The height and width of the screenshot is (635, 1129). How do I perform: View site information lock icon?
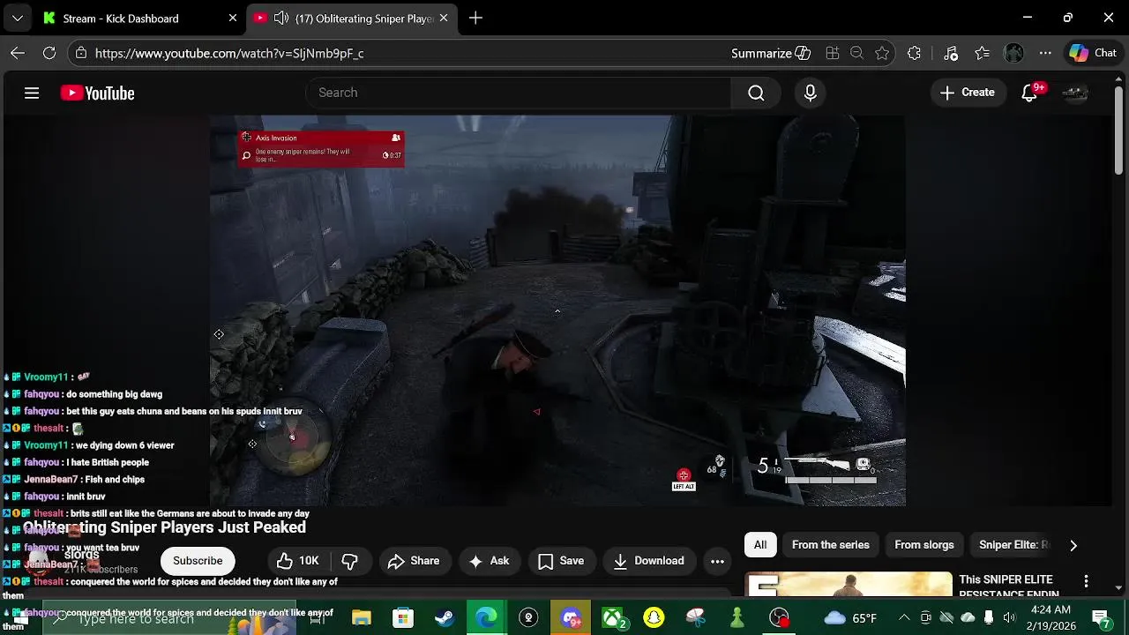pos(81,53)
